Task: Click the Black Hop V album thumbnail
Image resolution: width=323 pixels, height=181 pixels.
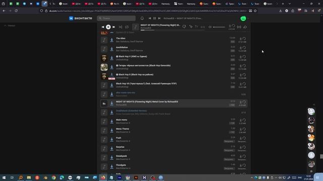Action: click(104, 58)
